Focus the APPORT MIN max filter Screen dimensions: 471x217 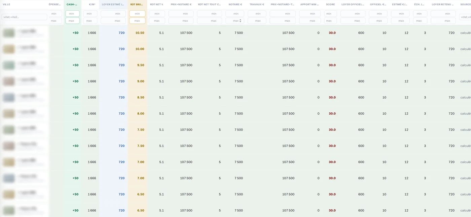coord(310,20)
